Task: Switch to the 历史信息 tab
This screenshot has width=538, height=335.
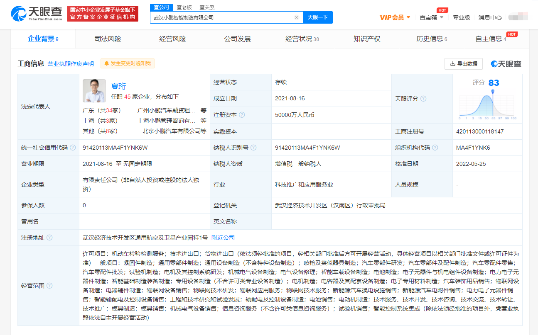Action: (430, 39)
